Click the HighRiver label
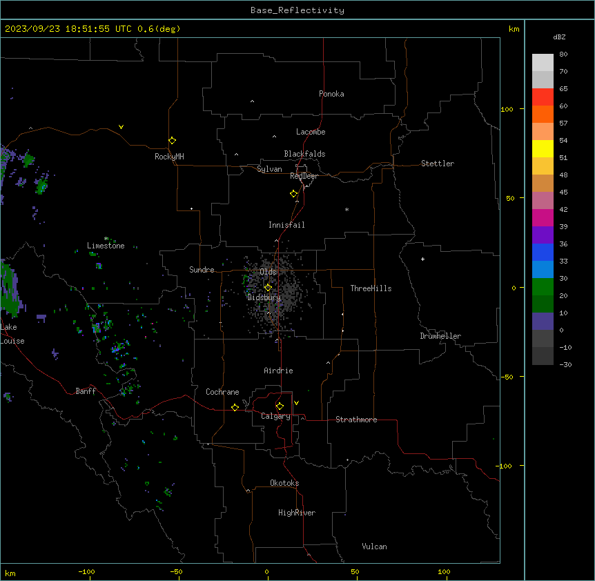Screen dimensions: 595x581 (x=297, y=513)
